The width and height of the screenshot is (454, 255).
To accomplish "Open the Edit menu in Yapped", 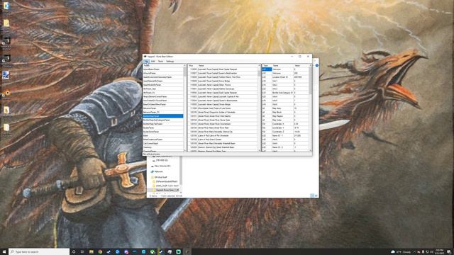I will (x=153, y=62).
